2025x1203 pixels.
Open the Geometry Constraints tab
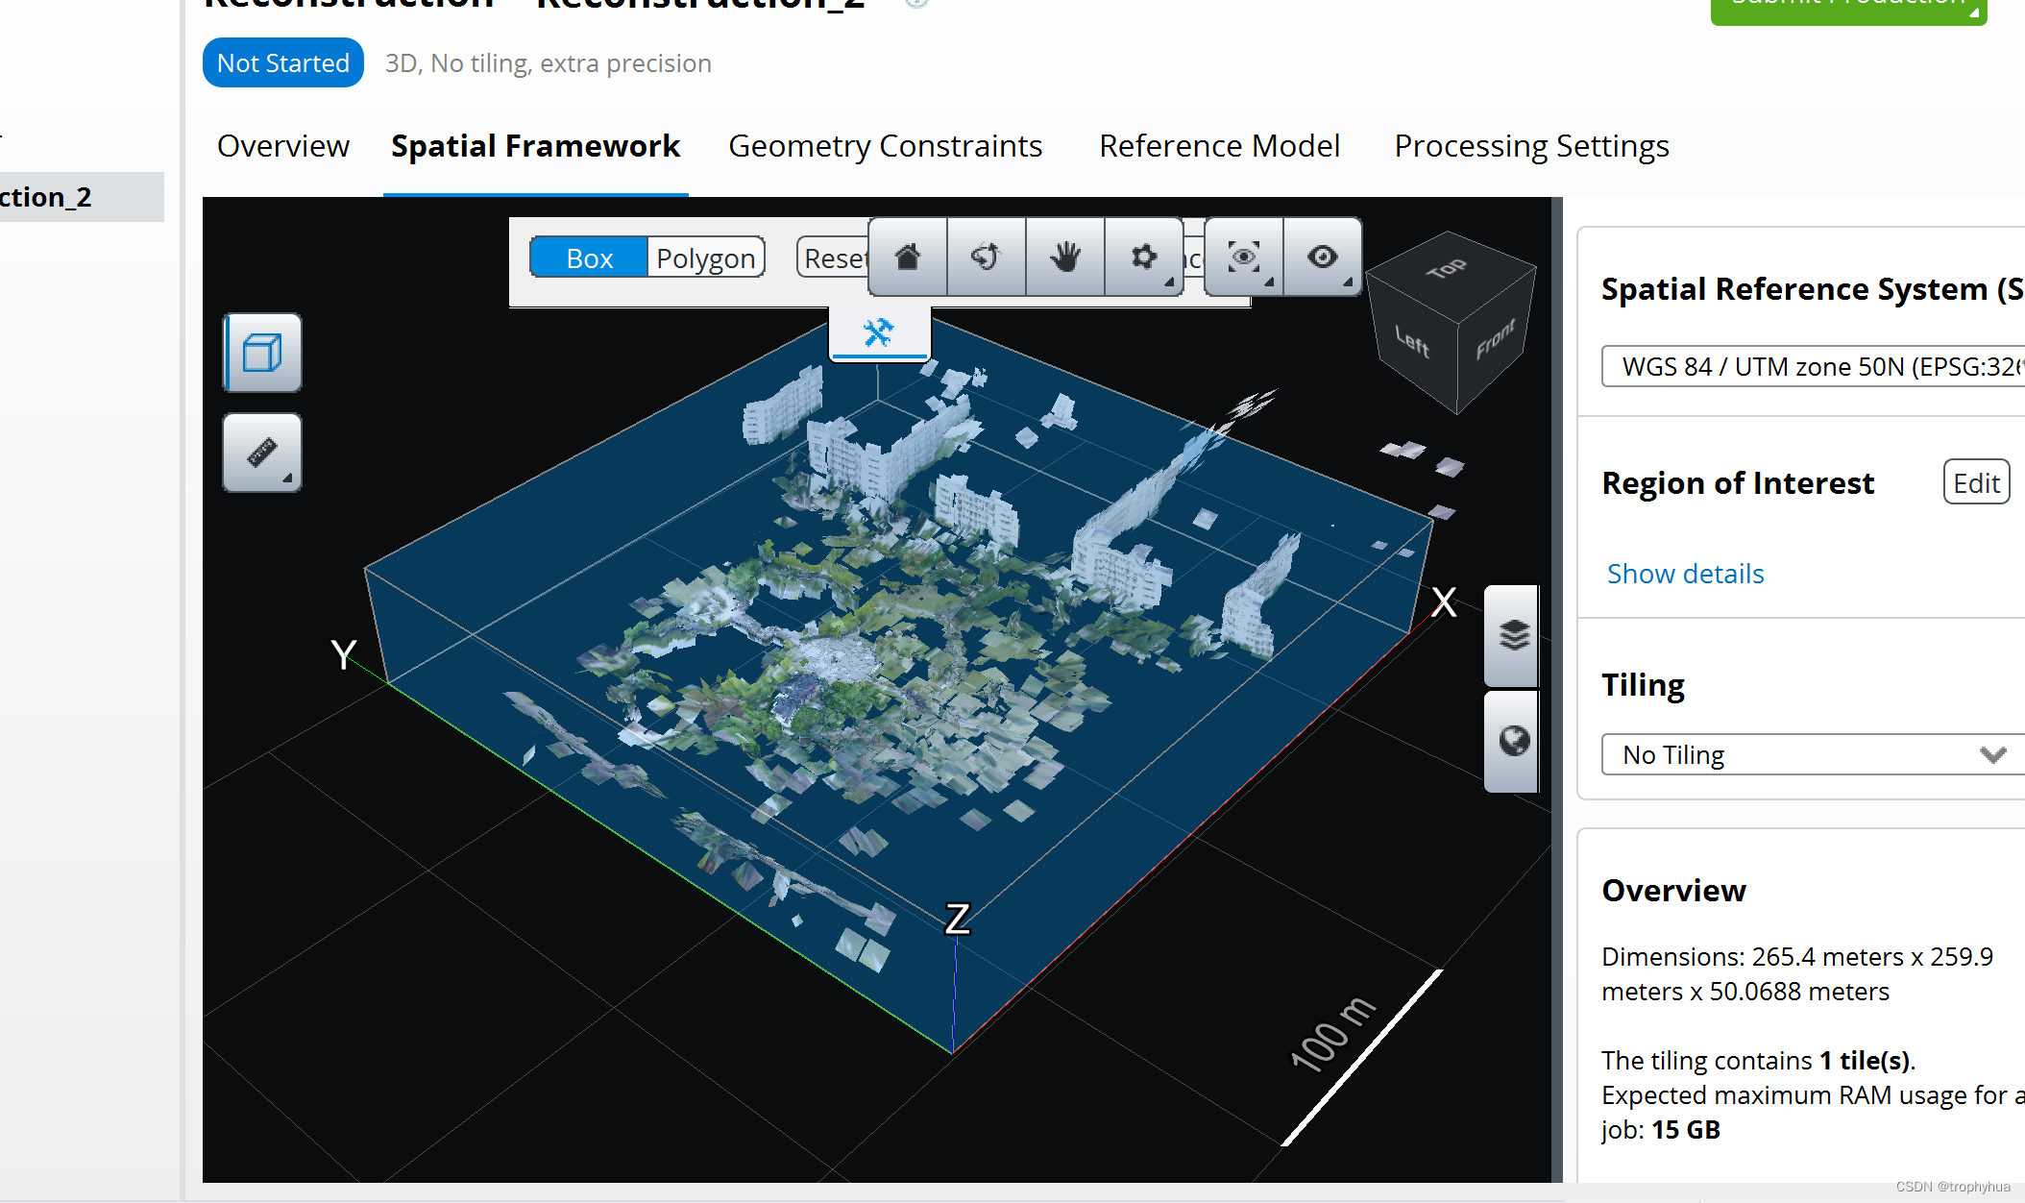885,146
